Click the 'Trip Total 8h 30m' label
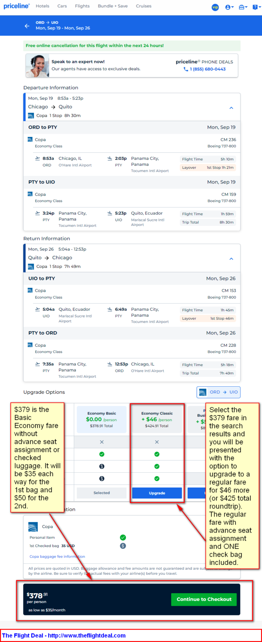This screenshot has height=642, width=262. (x=208, y=222)
